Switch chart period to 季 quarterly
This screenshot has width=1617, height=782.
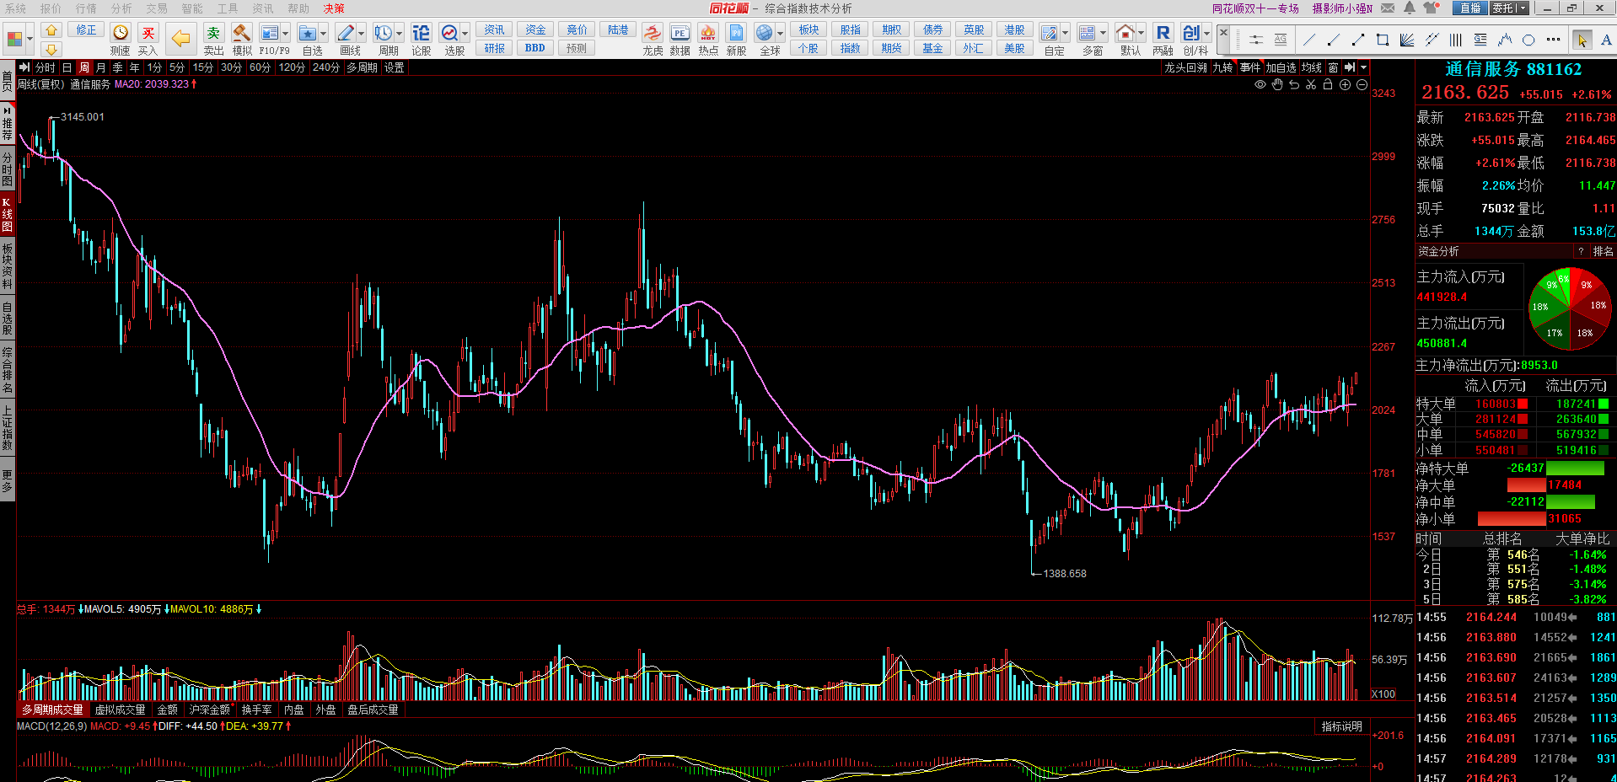tap(118, 67)
